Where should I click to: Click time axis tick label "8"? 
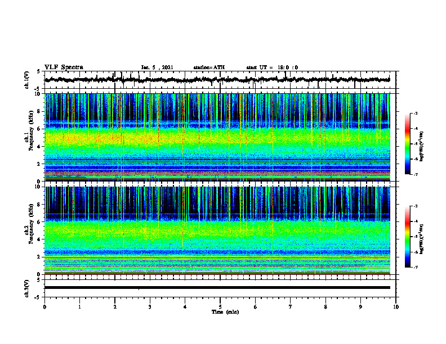coord(325,307)
